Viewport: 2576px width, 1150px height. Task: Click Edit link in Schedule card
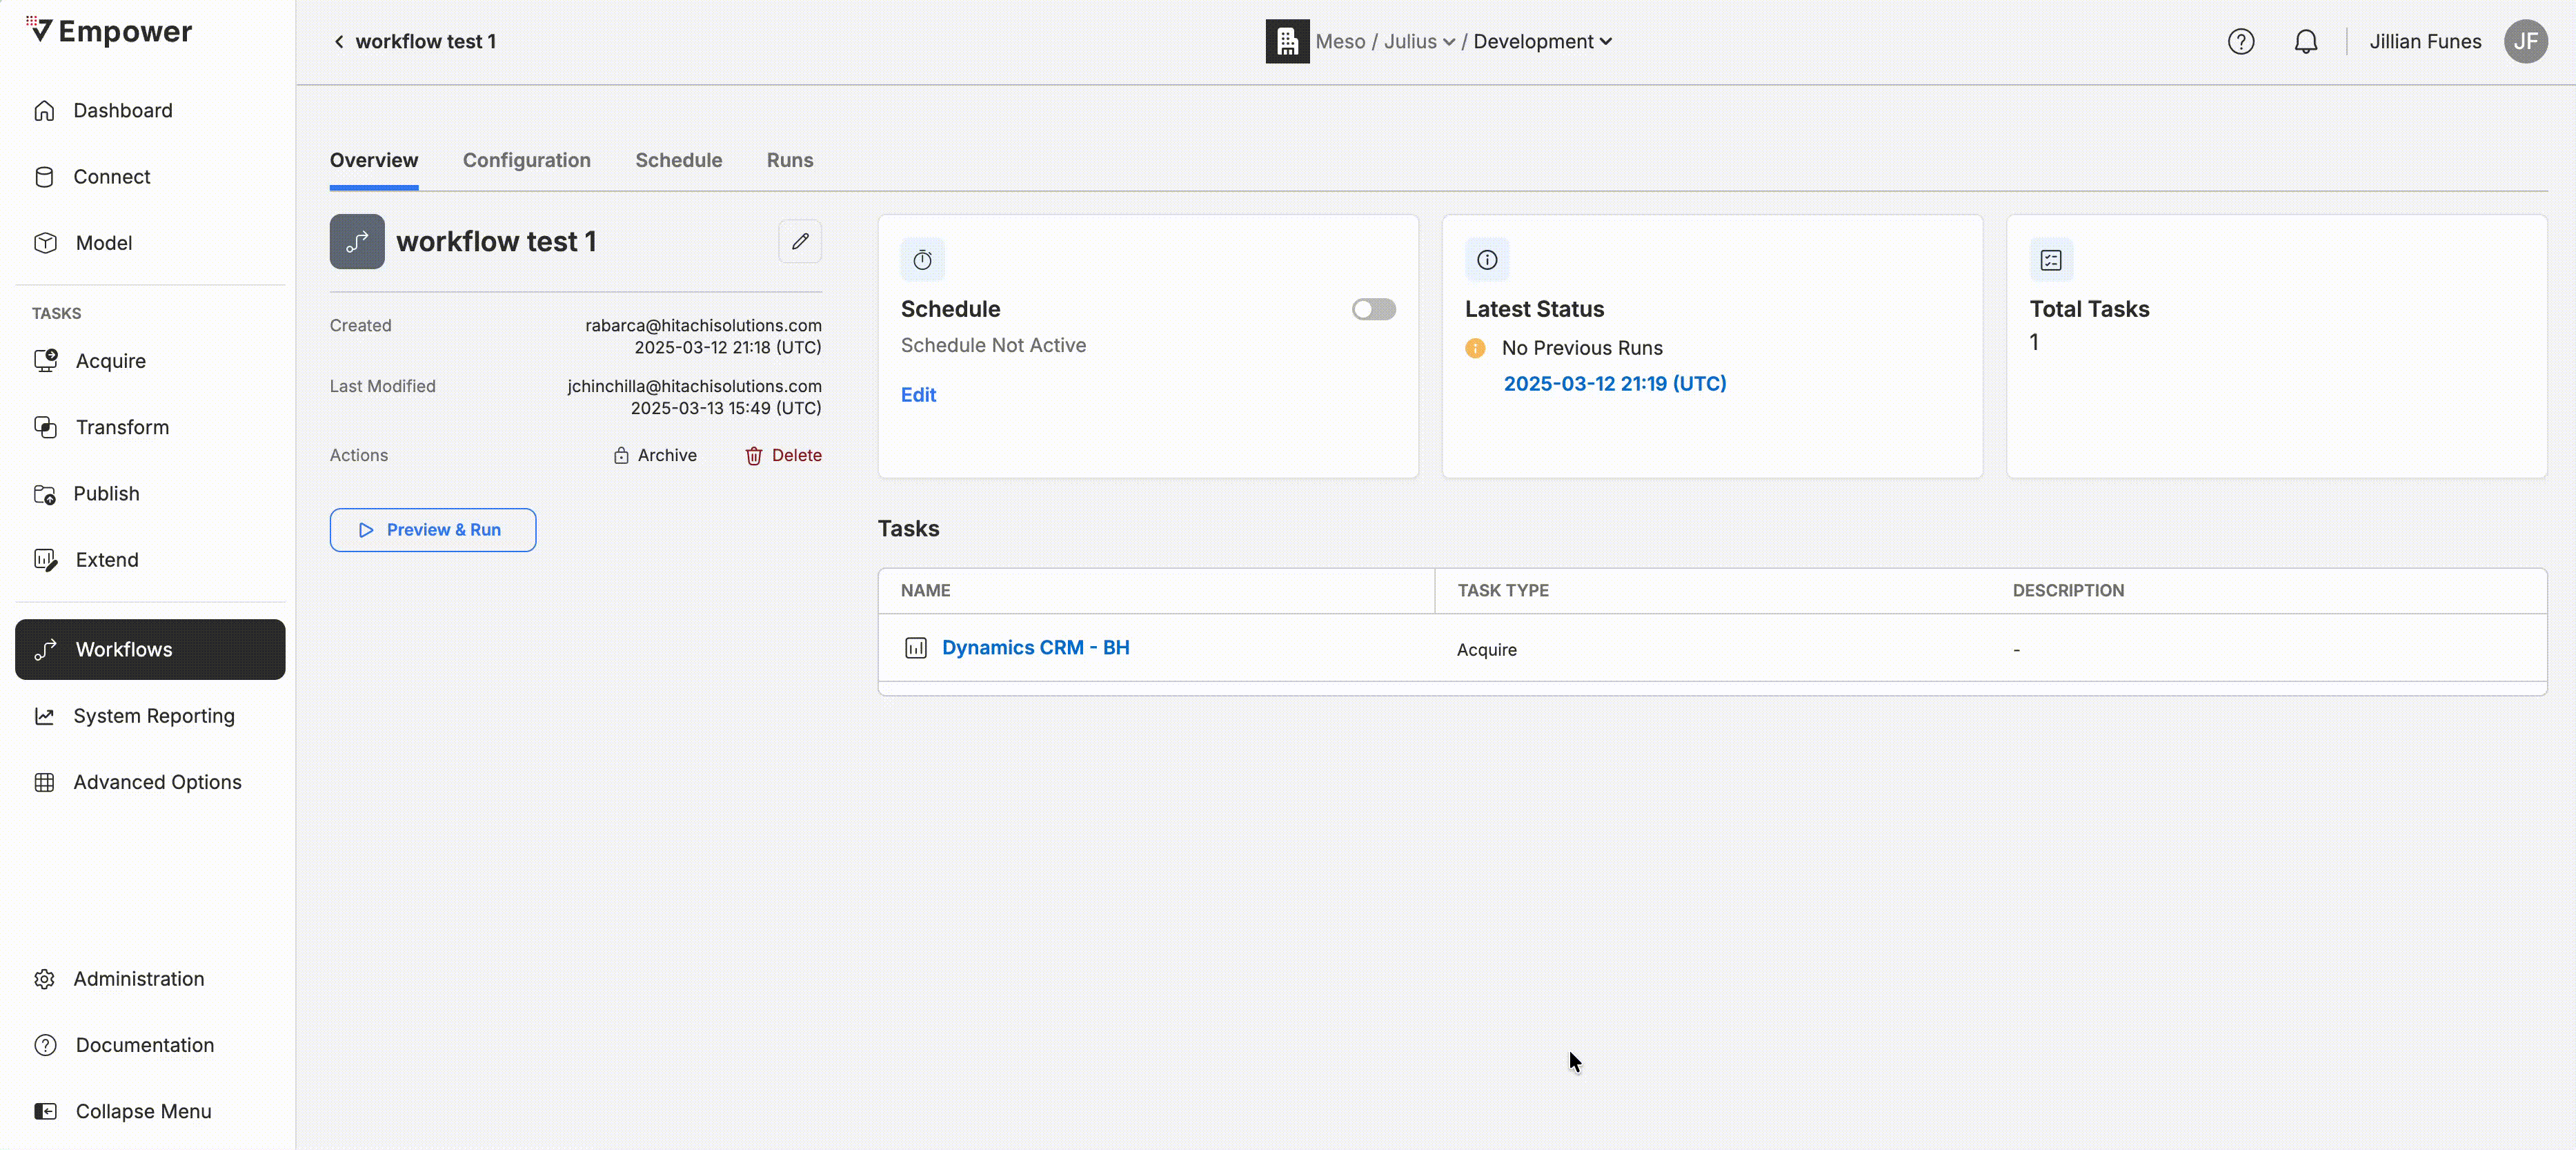(917, 394)
